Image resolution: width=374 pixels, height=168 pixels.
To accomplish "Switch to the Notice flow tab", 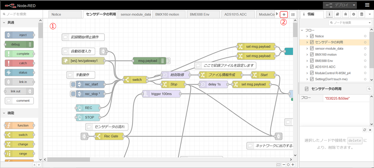I will [x=64, y=14].
